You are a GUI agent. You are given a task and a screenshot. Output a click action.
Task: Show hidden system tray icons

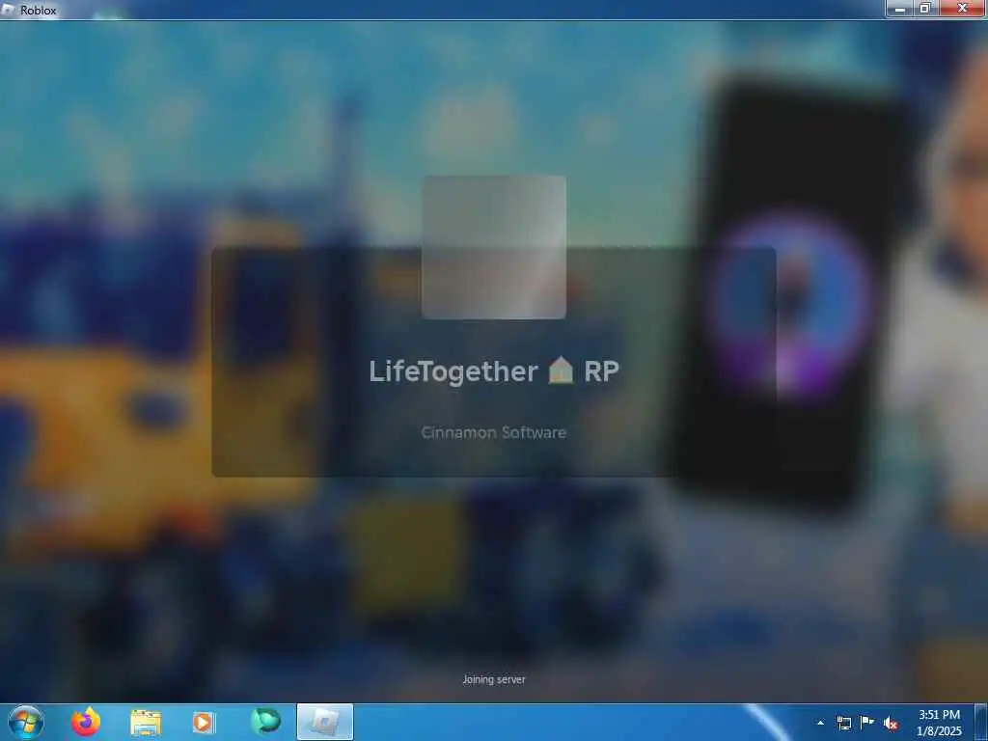820,723
